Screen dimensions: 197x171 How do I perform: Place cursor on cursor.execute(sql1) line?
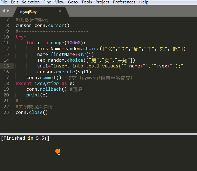point(64,72)
